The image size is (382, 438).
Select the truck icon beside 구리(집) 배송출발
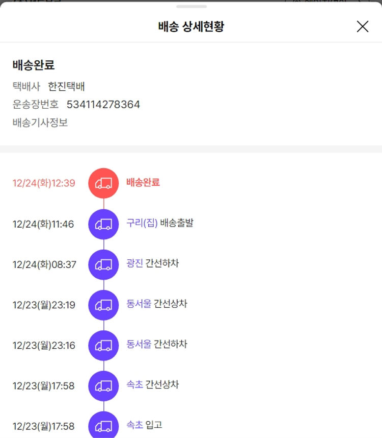103,224
